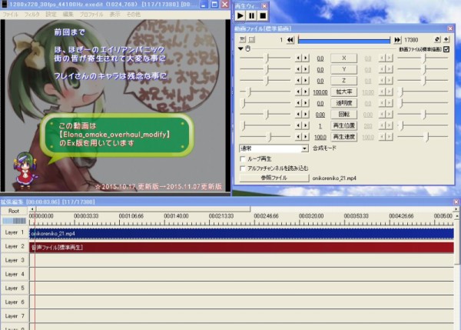Viewport: 461px width, 330px height.
Task: Toggle Layer 1 visibility button
Action: [x=14, y=232]
